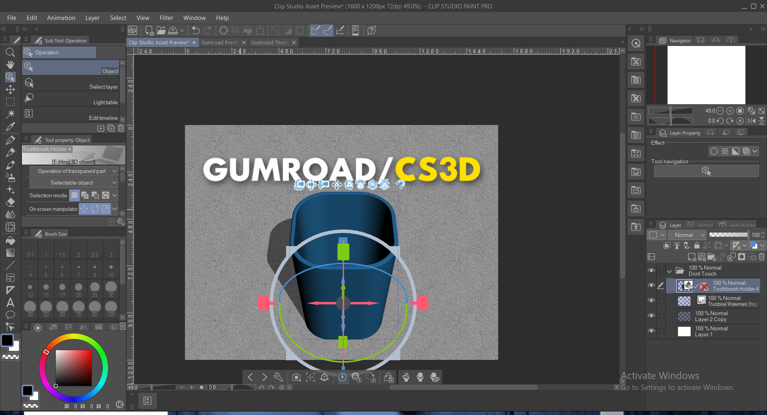The width and height of the screenshot is (767, 415).
Task: Toggle snap to grid in command bar
Action: tap(340, 30)
